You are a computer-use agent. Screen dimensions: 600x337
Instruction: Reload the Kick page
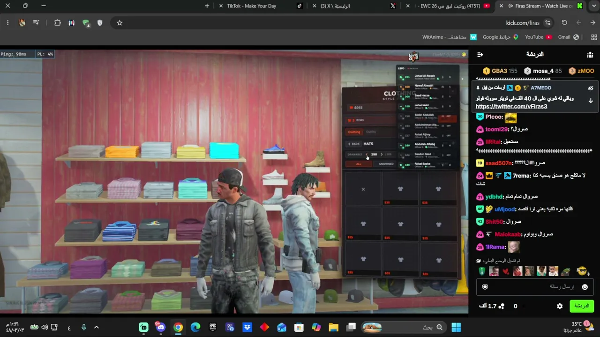(564, 23)
